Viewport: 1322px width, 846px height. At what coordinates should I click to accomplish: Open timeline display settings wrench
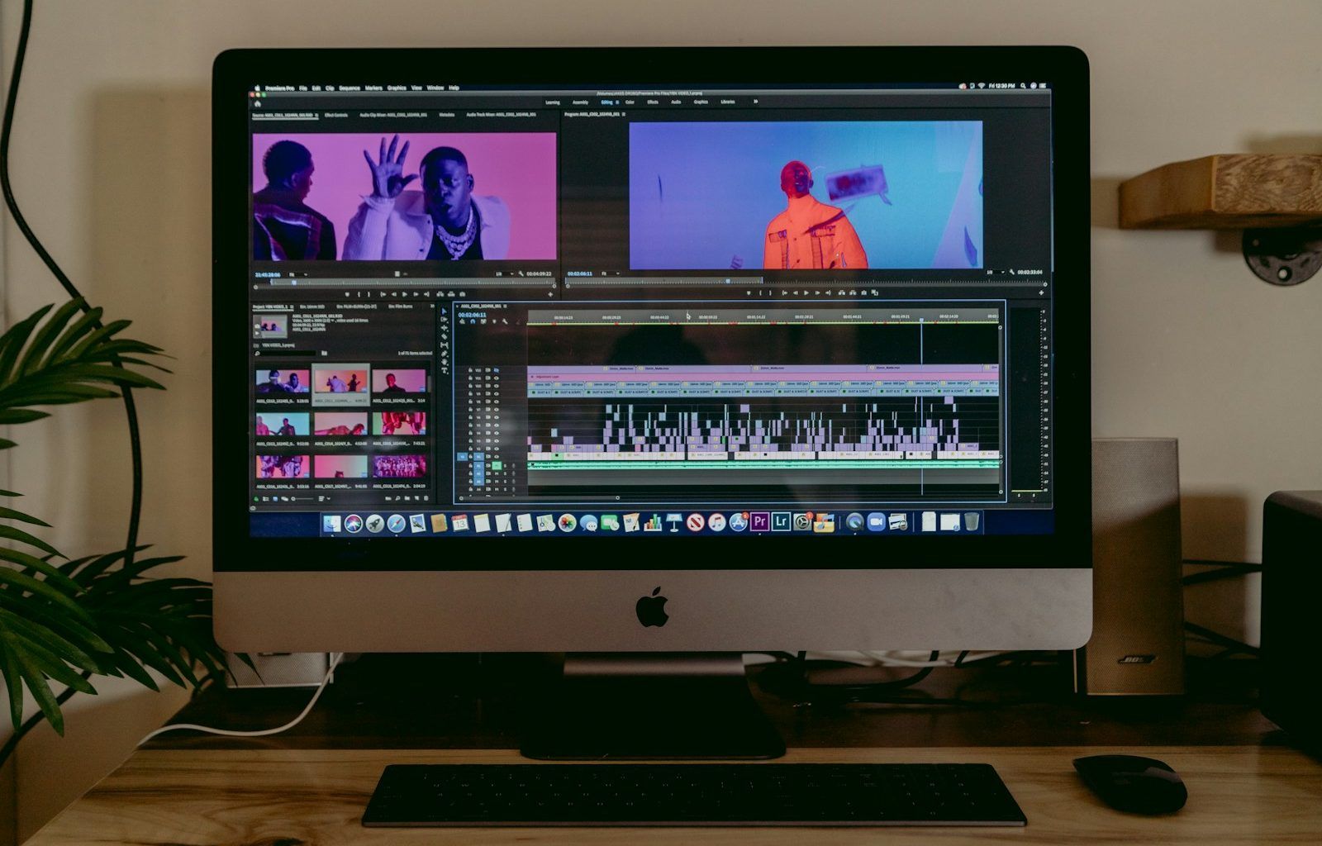pyautogui.click(x=505, y=321)
